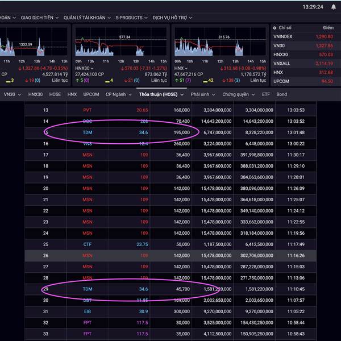Expand DỊCH VỤ HỖ TRỢ menu
341x341 pixels.
click(x=172, y=18)
